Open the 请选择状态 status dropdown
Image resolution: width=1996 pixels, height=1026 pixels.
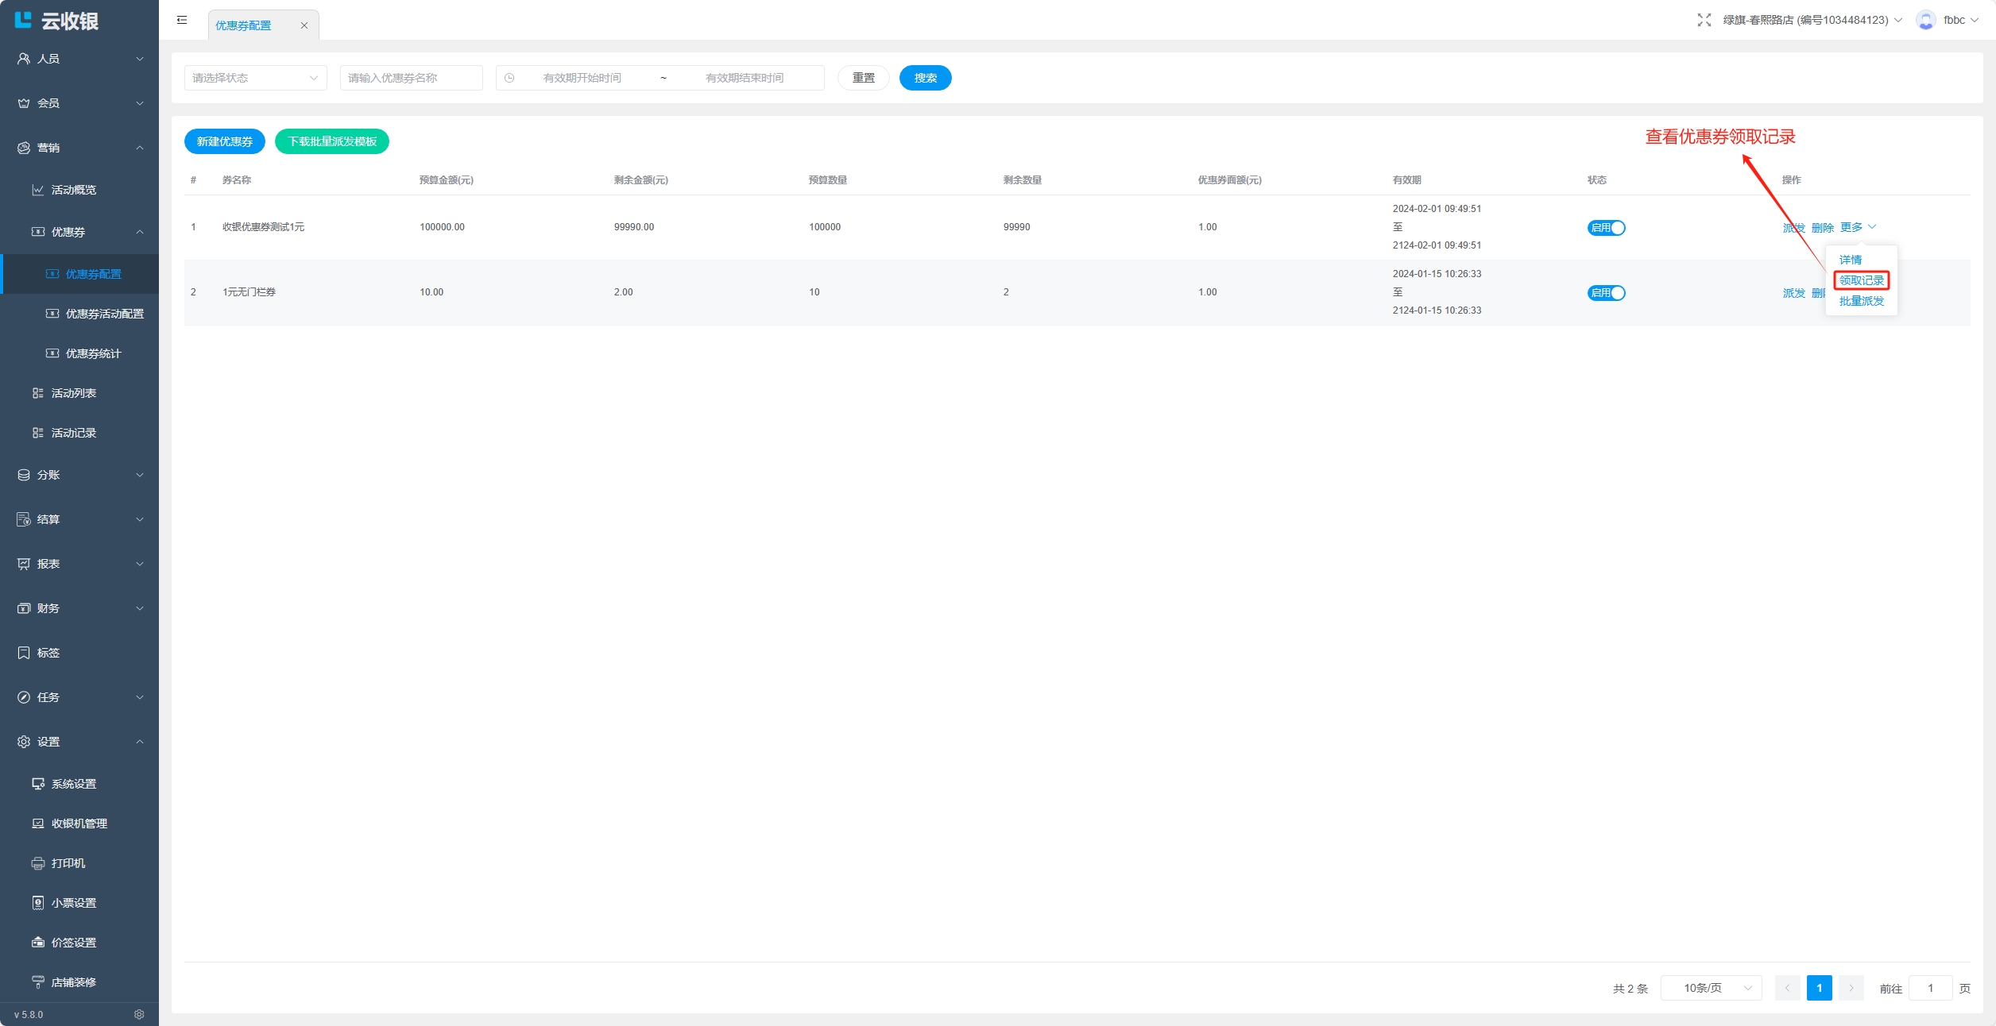tap(255, 78)
